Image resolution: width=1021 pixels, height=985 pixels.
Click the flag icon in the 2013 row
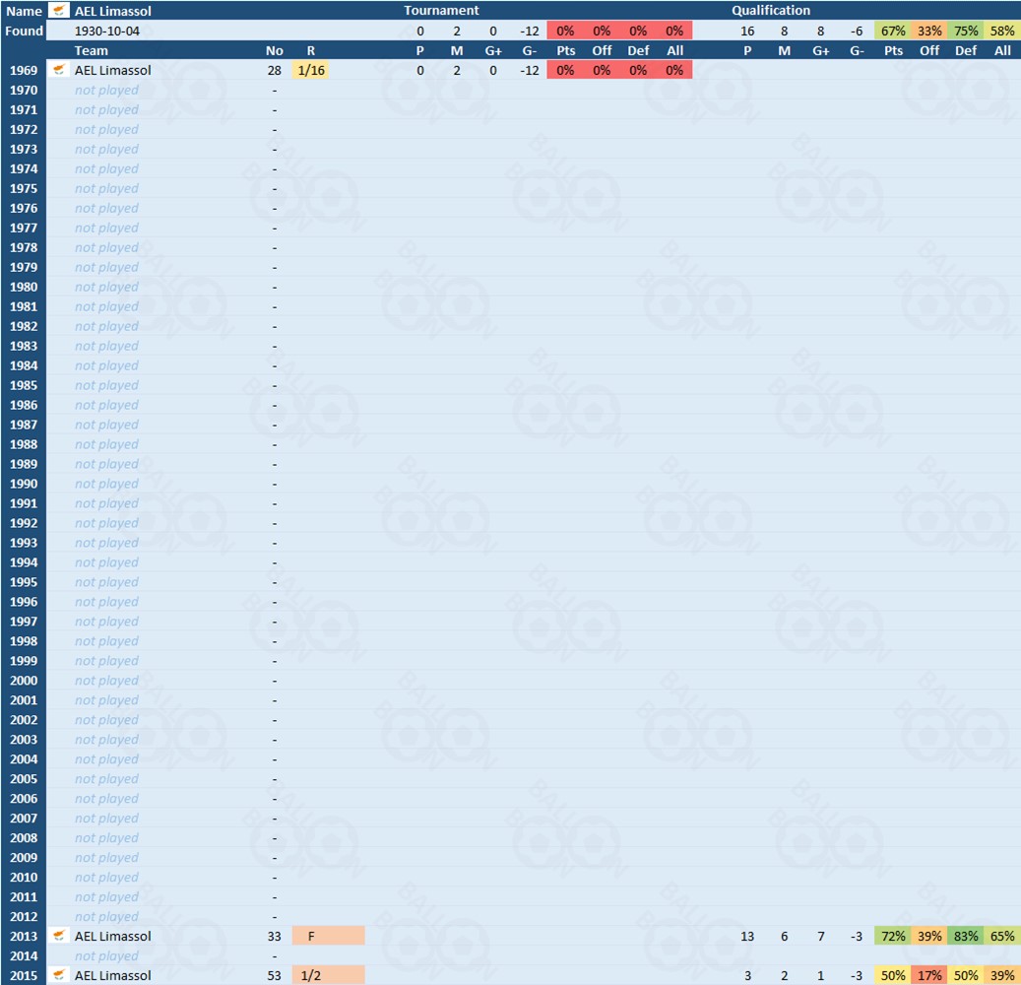pos(59,937)
